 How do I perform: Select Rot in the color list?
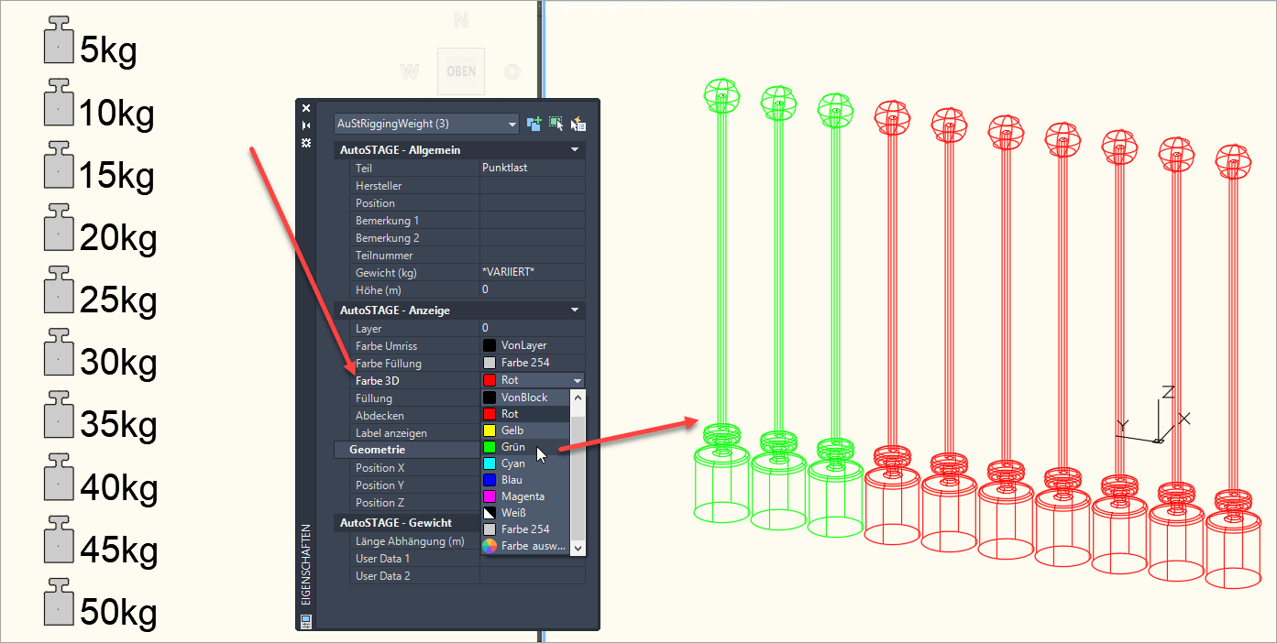click(524, 414)
